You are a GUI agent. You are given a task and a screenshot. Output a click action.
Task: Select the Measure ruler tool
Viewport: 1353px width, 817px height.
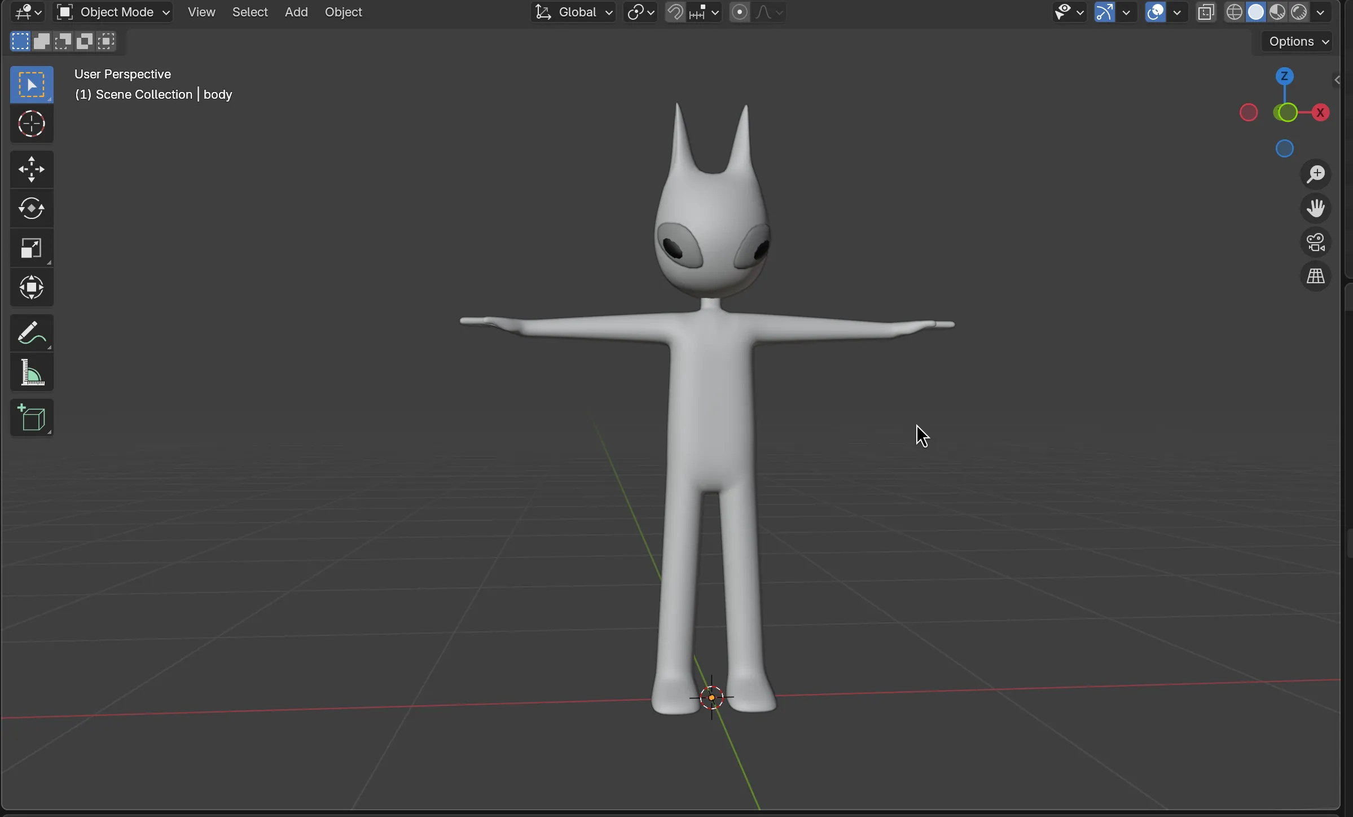pyautogui.click(x=32, y=373)
